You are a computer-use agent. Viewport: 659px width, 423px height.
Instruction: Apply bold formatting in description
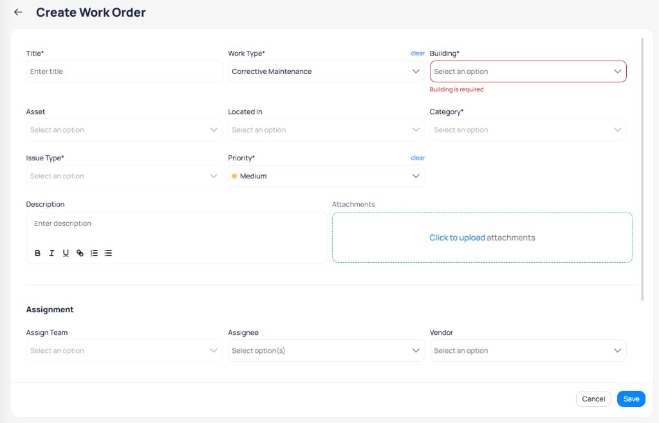click(37, 253)
